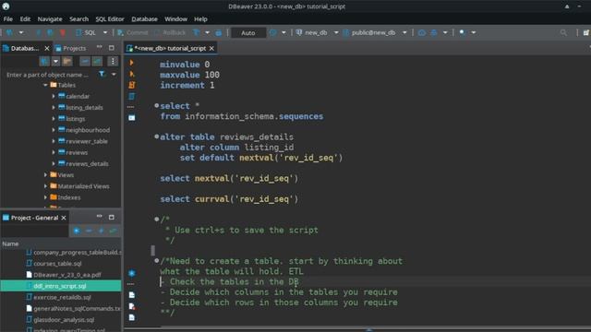Select the listing_details table

(x=80, y=108)
